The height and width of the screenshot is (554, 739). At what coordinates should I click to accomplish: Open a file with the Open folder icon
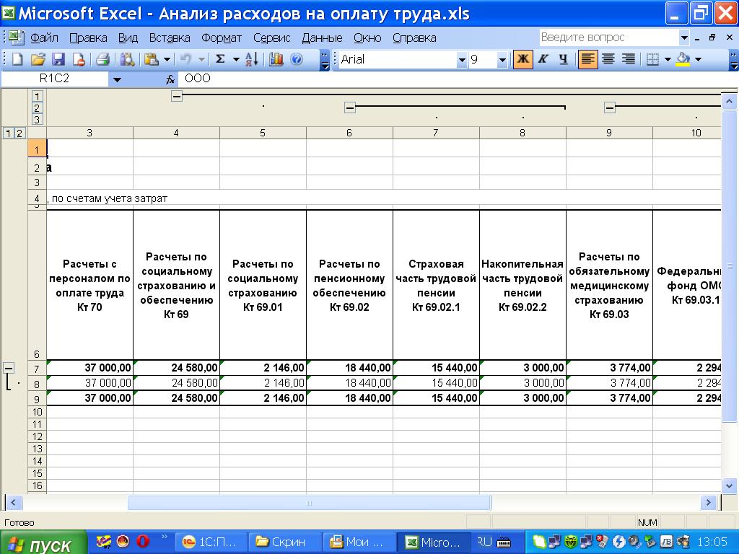pyautogui.click(x=38, y=60)
